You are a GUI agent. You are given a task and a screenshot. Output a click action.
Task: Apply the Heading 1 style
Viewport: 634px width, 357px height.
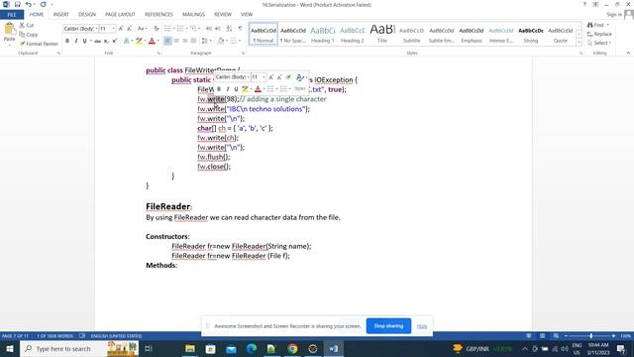tap(323, 34)
